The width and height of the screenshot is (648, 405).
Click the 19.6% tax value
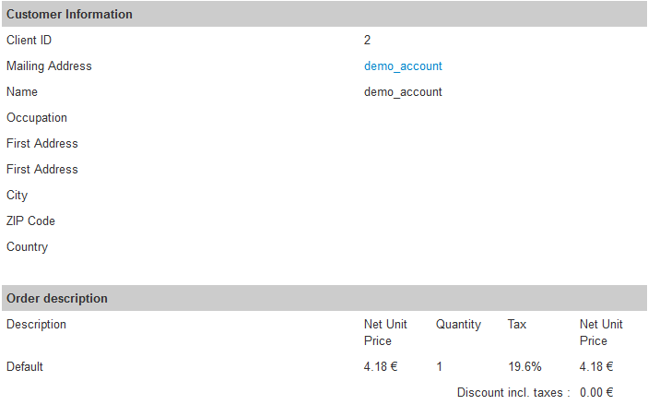point(524,366)
